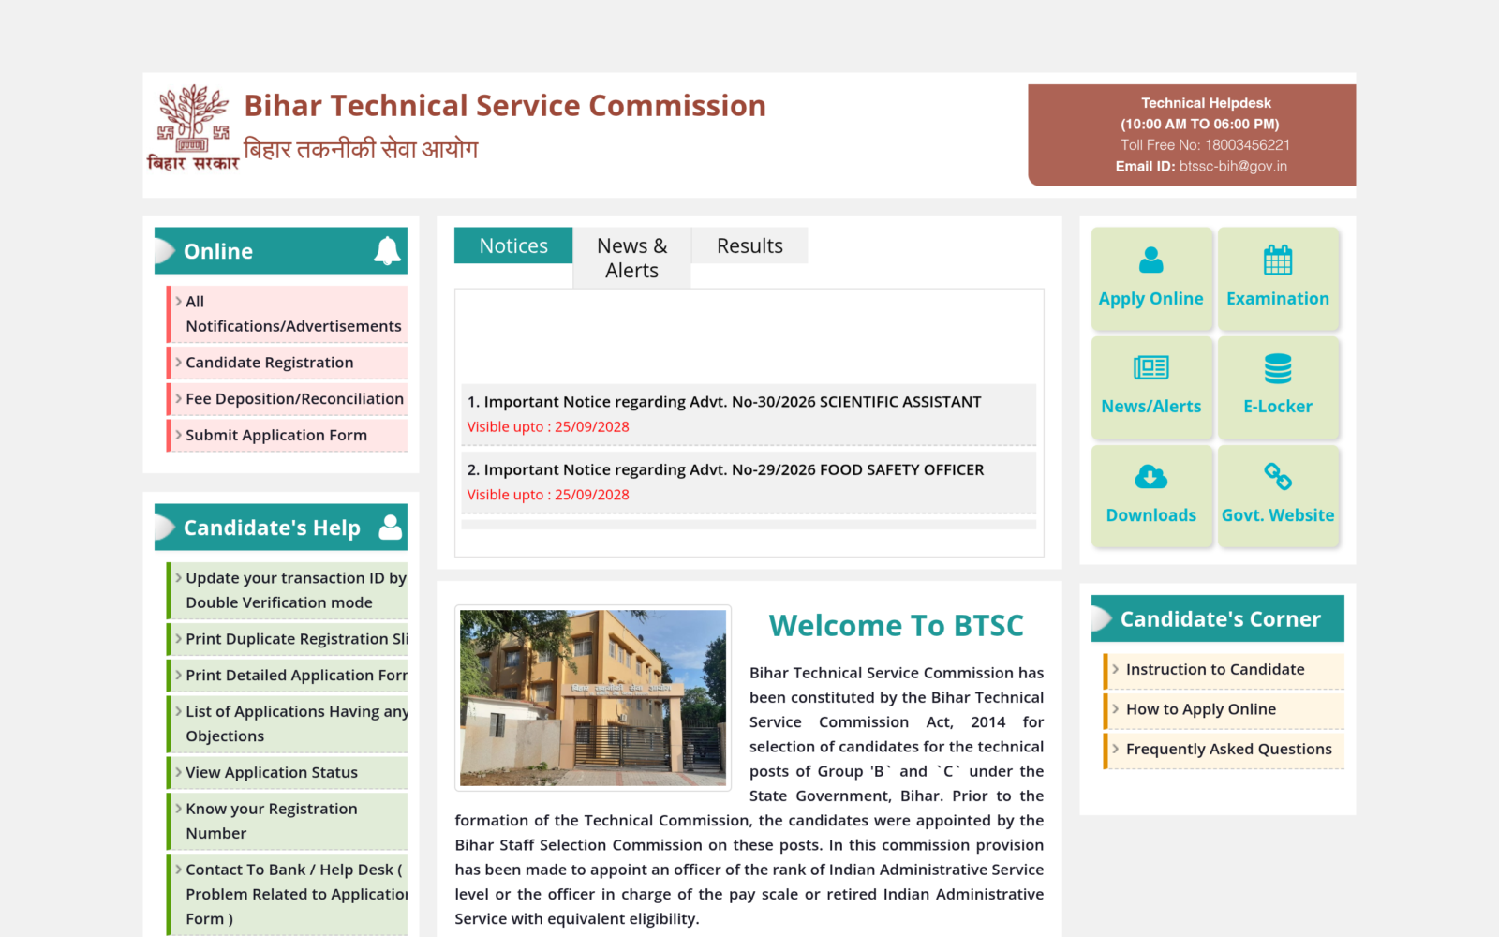Open the Examination calendar icon tile

coord(1278,278)
